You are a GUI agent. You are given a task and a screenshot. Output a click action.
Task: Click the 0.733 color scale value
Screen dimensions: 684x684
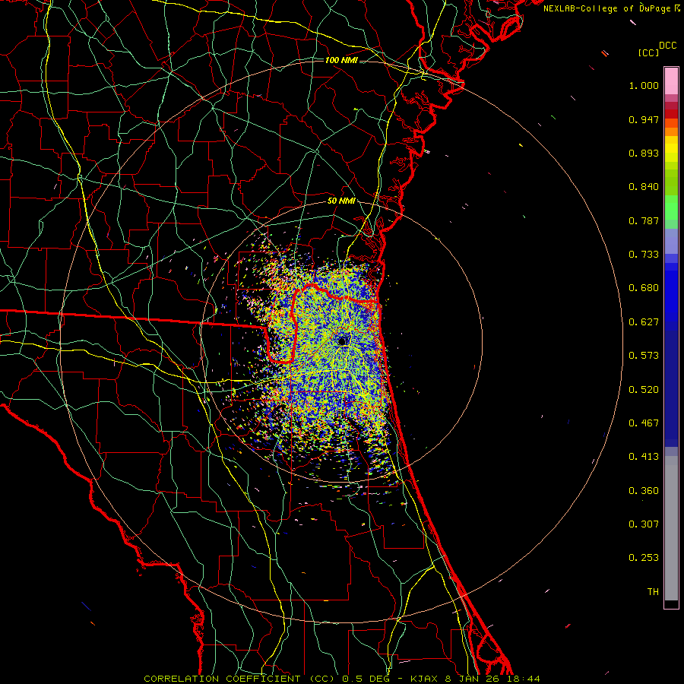[644, 255]
